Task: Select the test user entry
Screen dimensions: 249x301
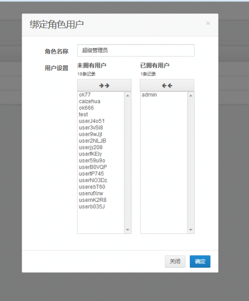Action: [101, 114]
